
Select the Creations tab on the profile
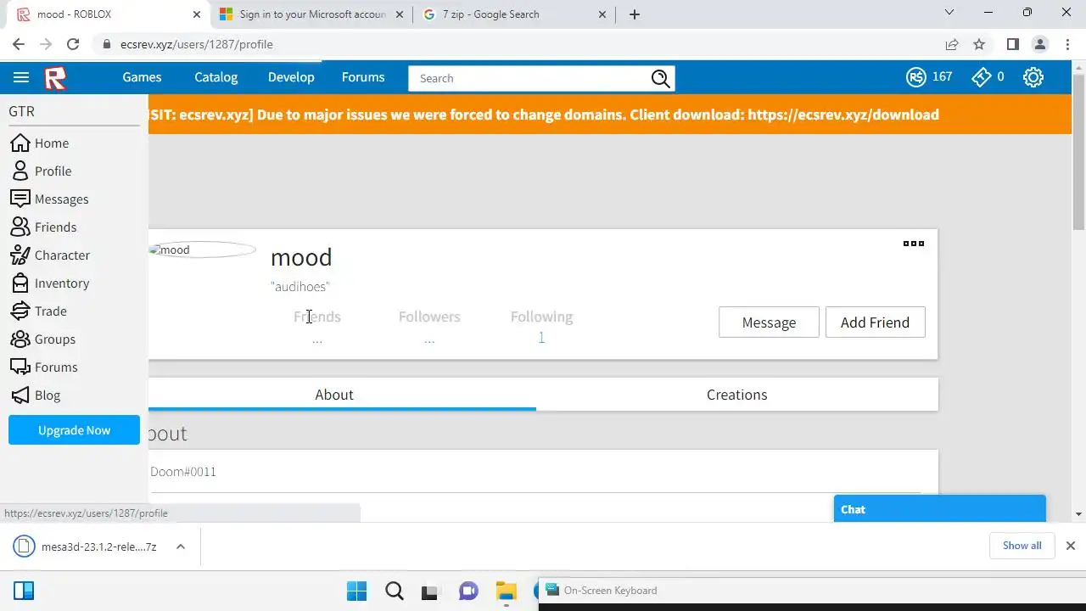(736, 395)
